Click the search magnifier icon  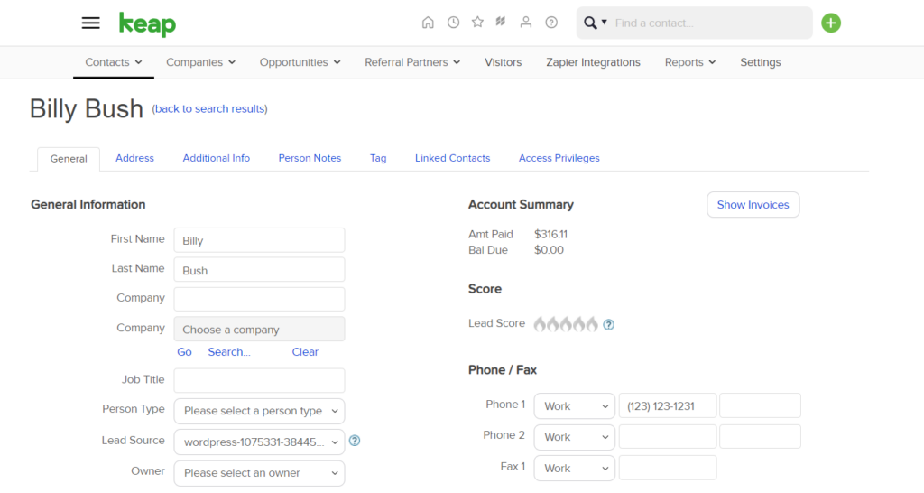pyautogui.click(x=590, y=23)
